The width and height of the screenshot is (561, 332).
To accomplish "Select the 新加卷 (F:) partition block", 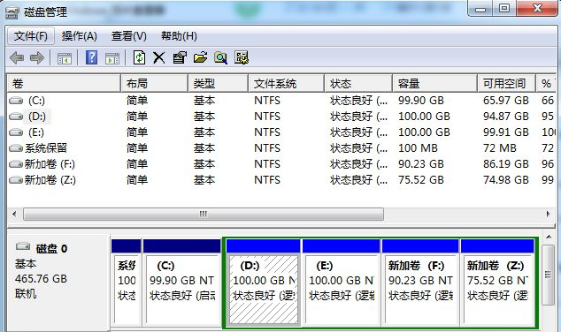I will [420, 283].
